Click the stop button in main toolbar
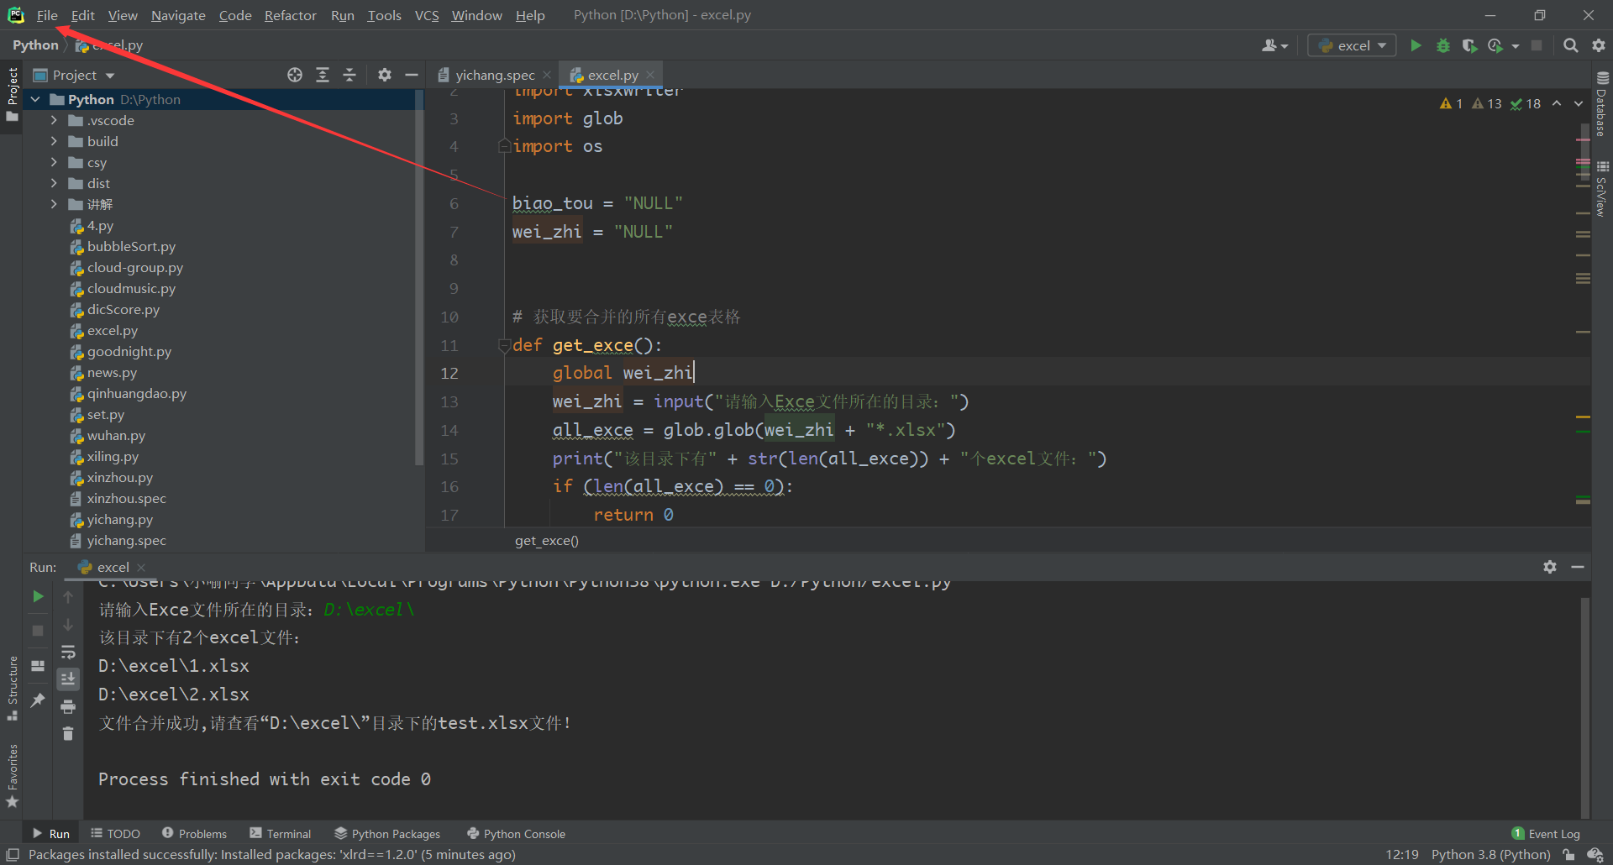This screenshot has width=1613, height=865. tap(1537, 45)
